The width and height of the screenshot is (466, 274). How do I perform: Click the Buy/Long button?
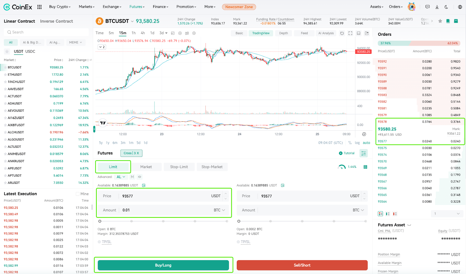(x=163, y=265)
